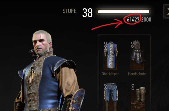Click the lower rune slot on gauntlets

coord(132,46)
